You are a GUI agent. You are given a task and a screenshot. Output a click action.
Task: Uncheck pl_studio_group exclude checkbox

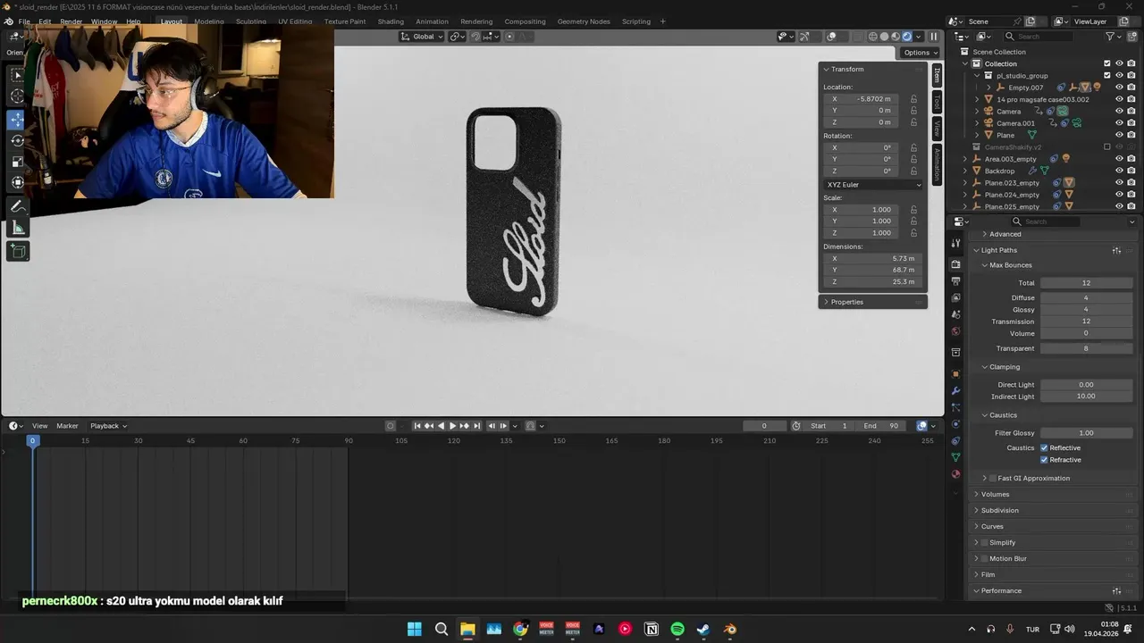pos(1107,75)
